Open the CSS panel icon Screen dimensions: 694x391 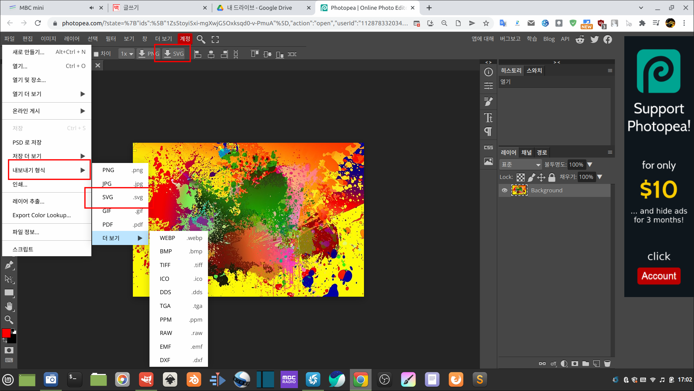[488, 147]
